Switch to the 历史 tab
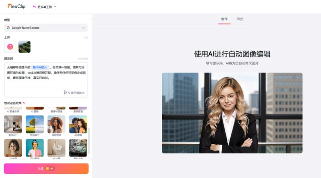 (240, 19)
